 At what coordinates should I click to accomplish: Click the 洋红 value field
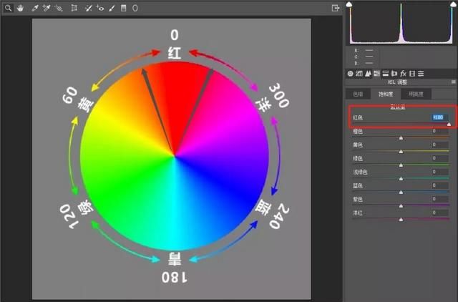click(440, 213)
